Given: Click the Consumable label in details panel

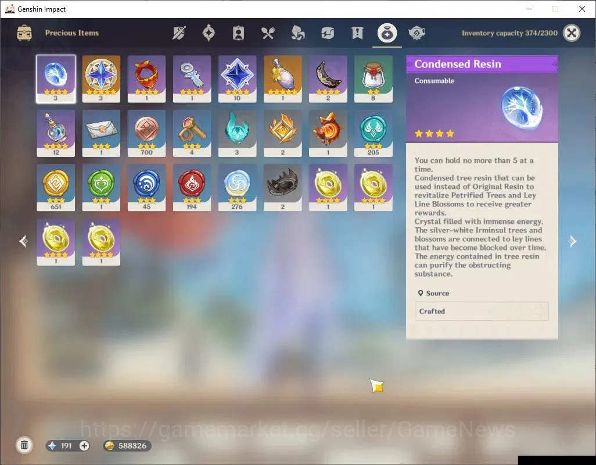Looking at the screenshot, I should (x=434, y=81).
